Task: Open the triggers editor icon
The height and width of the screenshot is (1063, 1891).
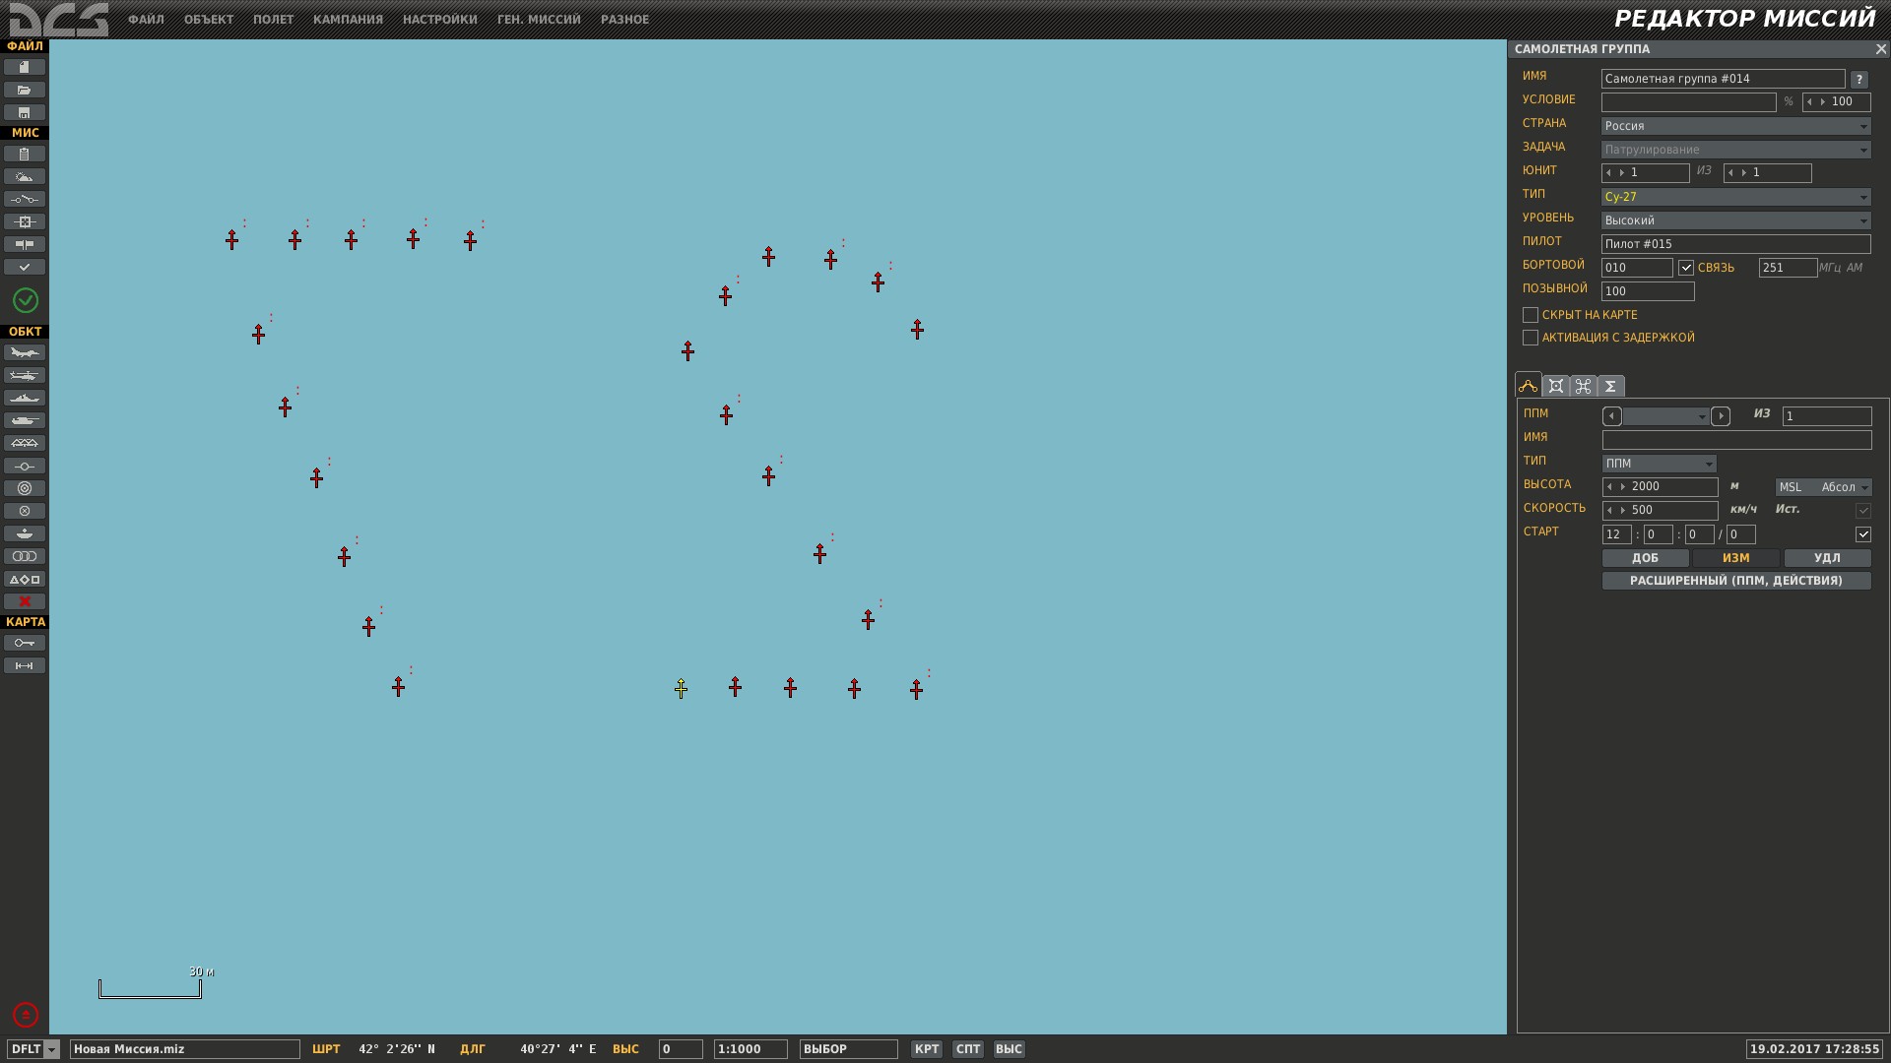Action: pyautogui.click(x=25, y=199)
